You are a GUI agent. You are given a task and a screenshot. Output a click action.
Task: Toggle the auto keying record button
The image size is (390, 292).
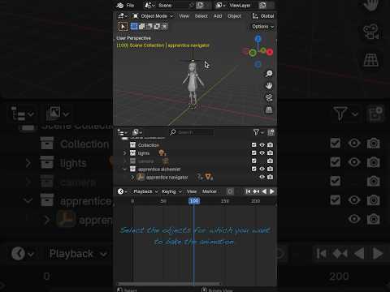[x=230, y=191]
